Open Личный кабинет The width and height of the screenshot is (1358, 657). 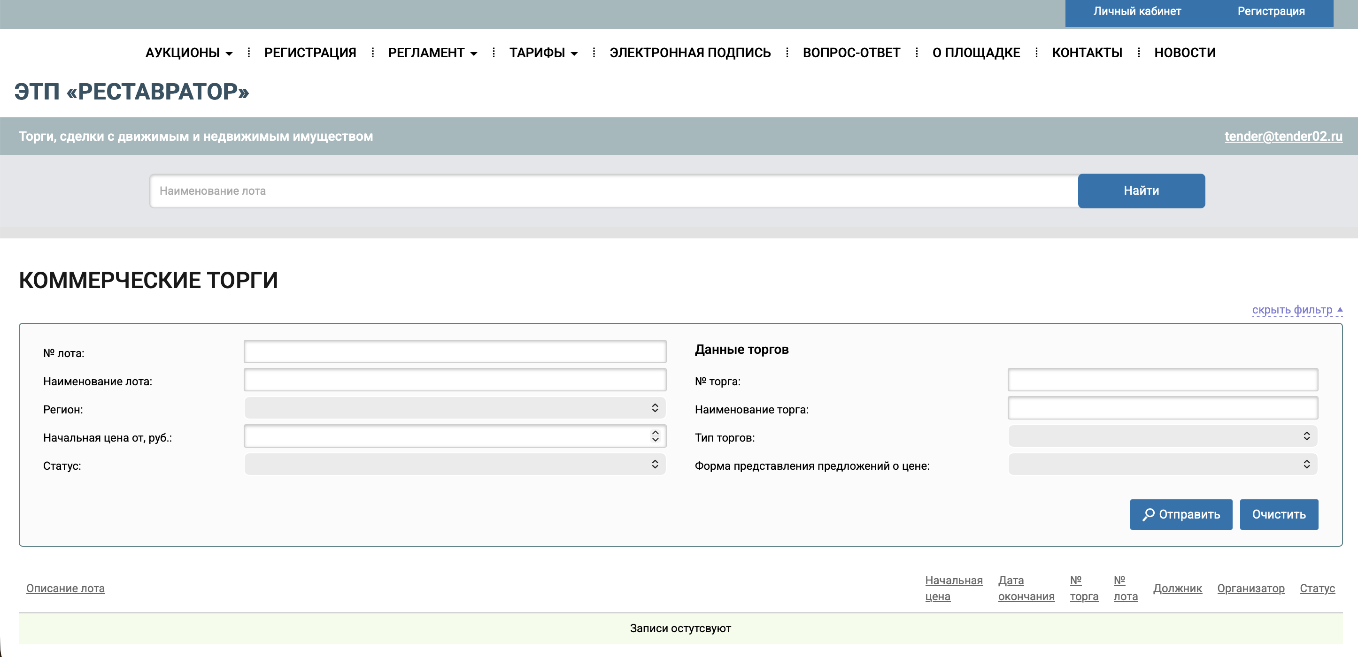tap(1136, 12)
